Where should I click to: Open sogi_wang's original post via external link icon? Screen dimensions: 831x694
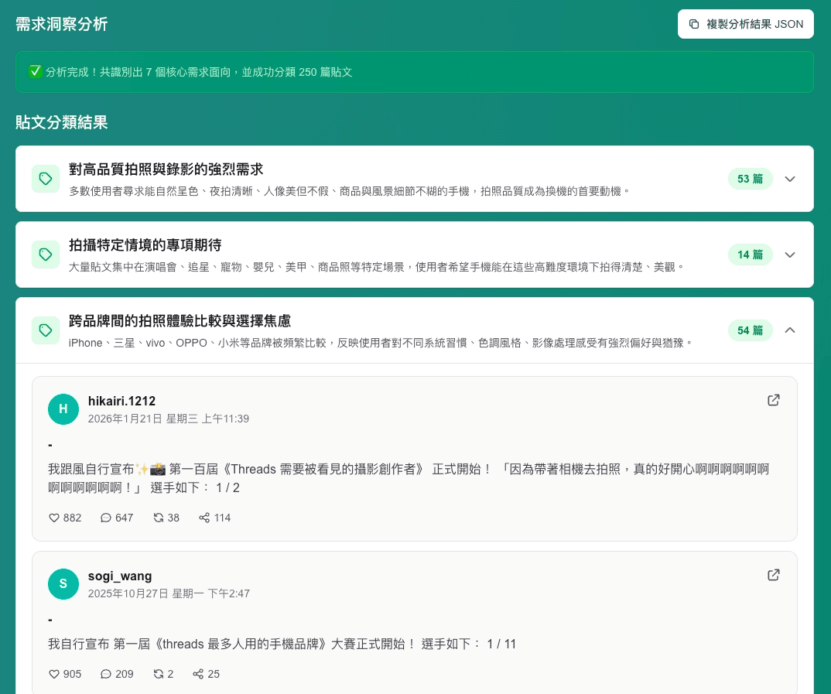[774, 575]
